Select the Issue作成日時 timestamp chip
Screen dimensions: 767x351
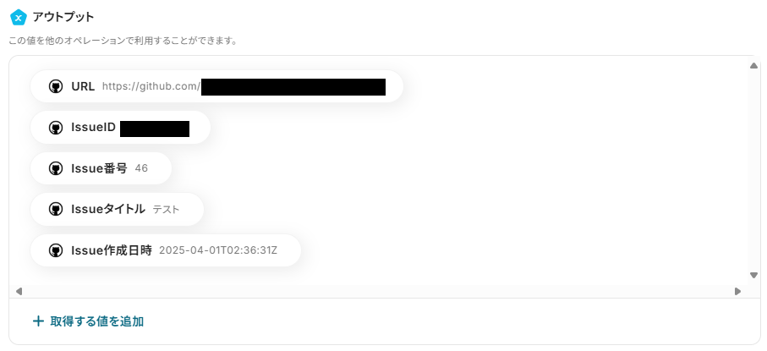coord(166,250)
